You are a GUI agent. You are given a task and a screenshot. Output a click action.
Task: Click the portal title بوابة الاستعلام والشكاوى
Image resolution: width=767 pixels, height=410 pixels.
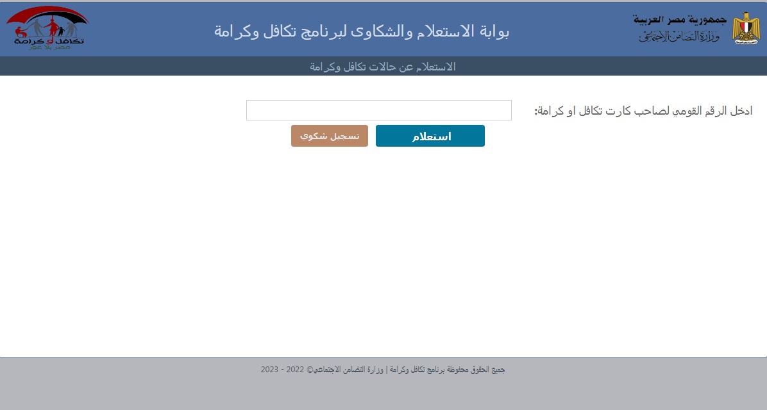point(362,31)
